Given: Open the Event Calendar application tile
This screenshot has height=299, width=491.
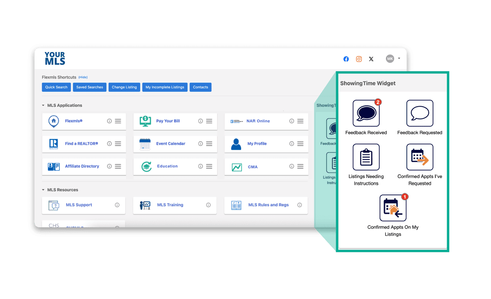Looking at the screenshot, I should 171,144.
